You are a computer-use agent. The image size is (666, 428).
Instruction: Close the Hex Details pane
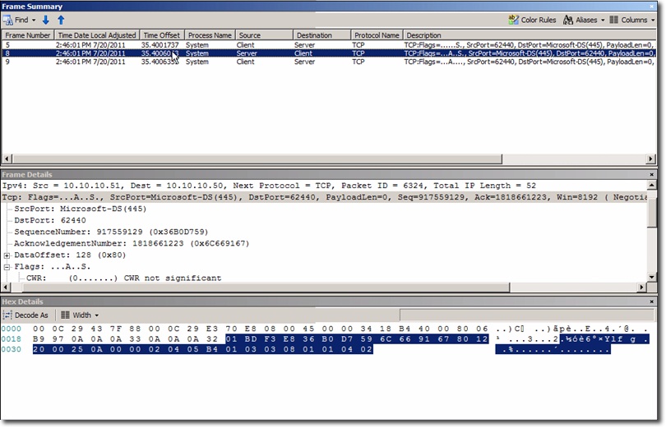pos(651,301)
